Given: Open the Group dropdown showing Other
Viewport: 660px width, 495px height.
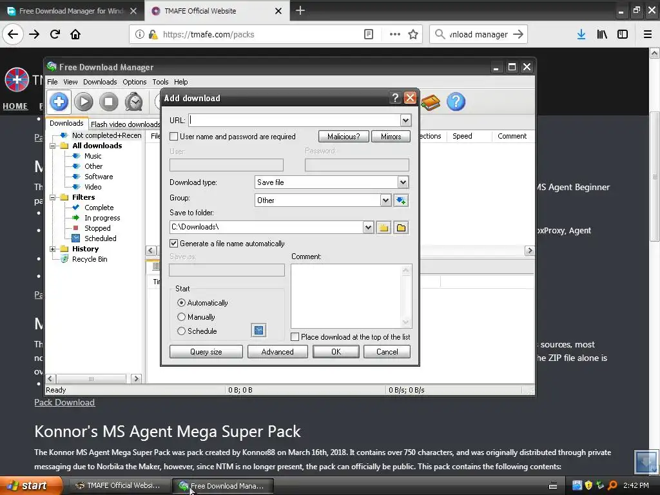Looking at the screenshot, I should click(385, 200).
